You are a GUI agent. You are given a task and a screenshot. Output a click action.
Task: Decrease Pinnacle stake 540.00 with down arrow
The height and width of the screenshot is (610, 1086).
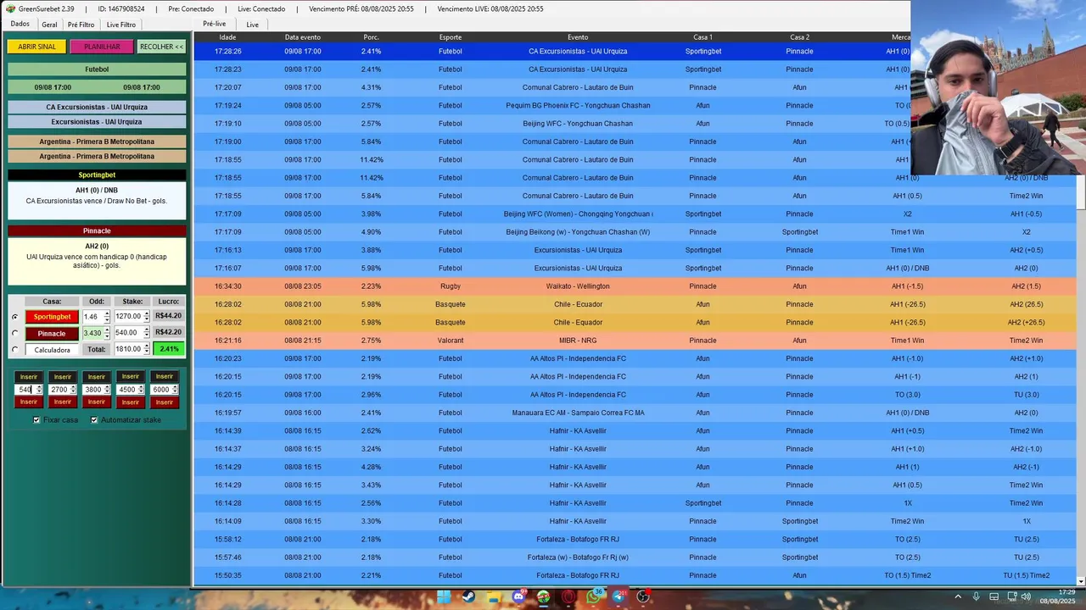pyautogui.click(x=147, y=335)
